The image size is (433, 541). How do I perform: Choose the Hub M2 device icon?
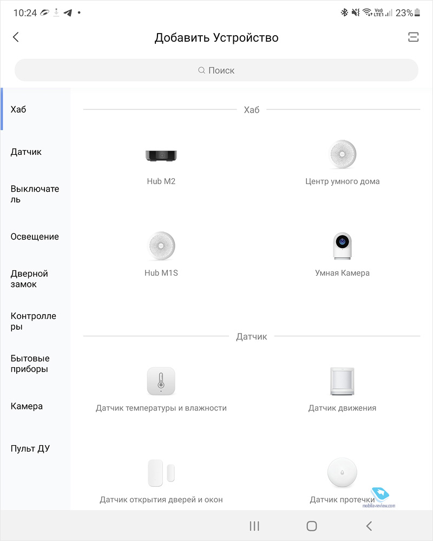[x=161, y=155]
